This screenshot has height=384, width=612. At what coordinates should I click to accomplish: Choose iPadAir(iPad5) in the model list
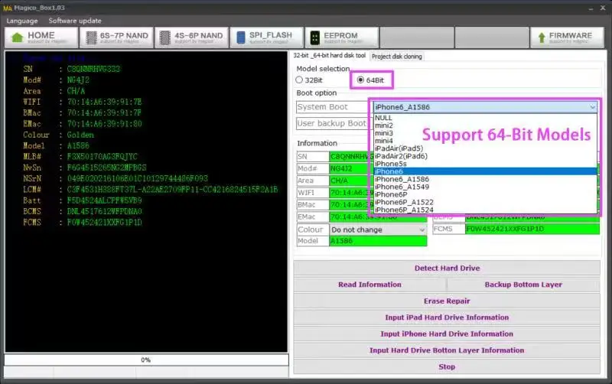pyautogui.click(x=485, y=148)
